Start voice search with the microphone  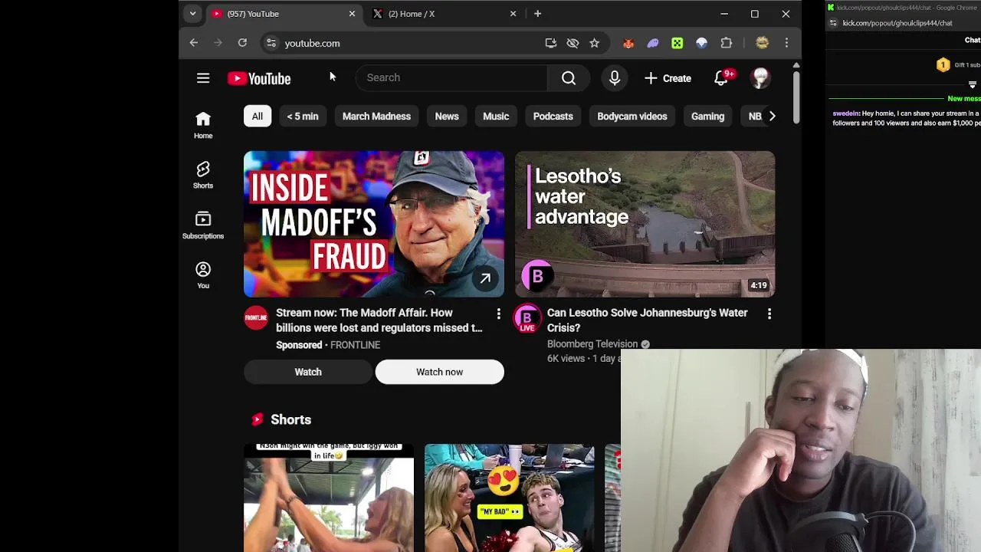[615, 78]
